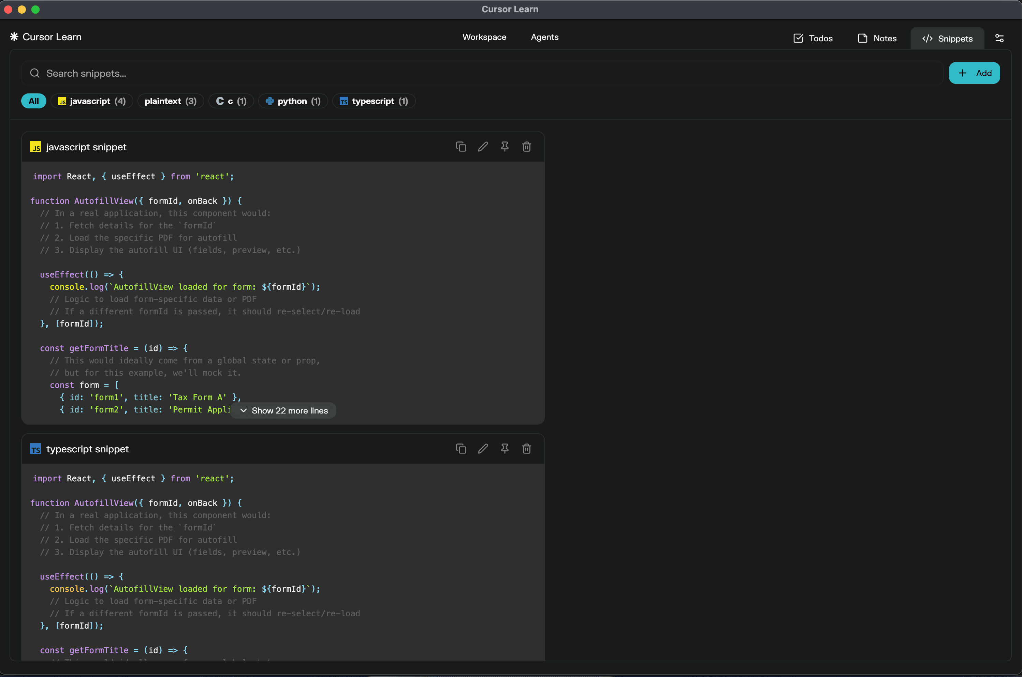Copy the typescript snippet code
The height and width of the screenshot is (677, 1022).
(461, 449)
